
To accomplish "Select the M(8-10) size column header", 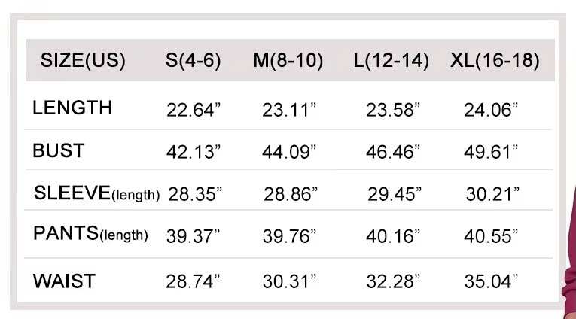I will point(288,61).
